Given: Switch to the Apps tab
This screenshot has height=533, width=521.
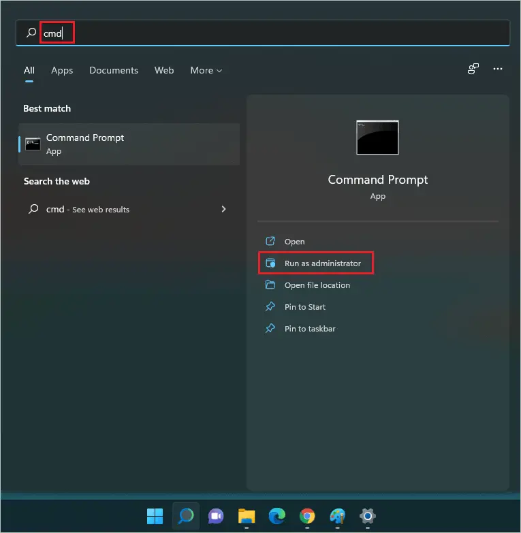Looking at the screenshot, I should 62,70.
